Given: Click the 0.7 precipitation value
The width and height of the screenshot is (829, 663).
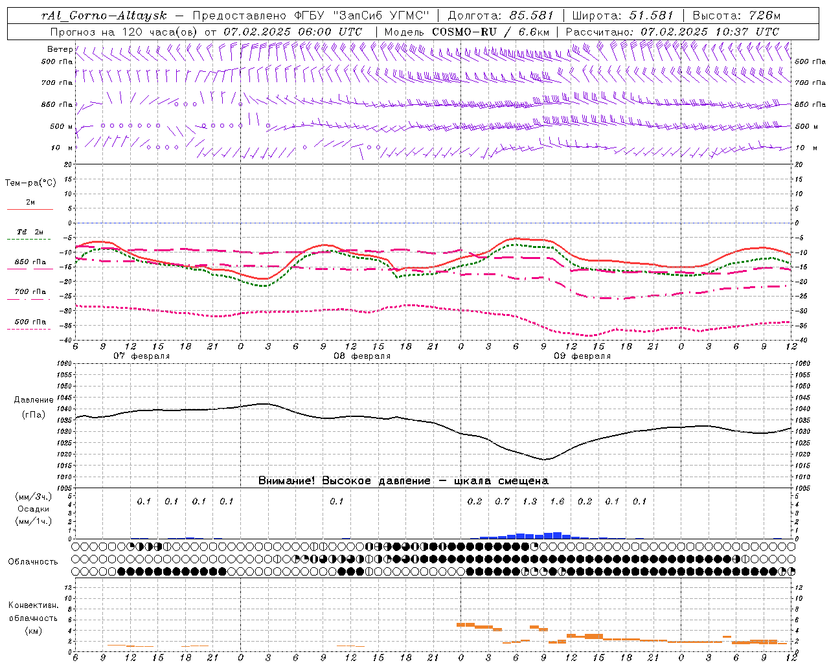Looking at the screenshot, I should point(502,501).
